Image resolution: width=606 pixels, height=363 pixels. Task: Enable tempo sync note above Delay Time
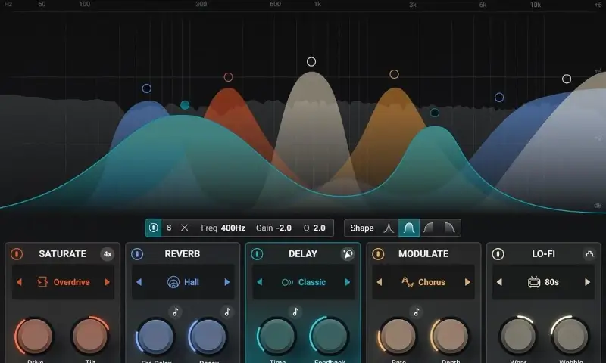pos(295,312)
